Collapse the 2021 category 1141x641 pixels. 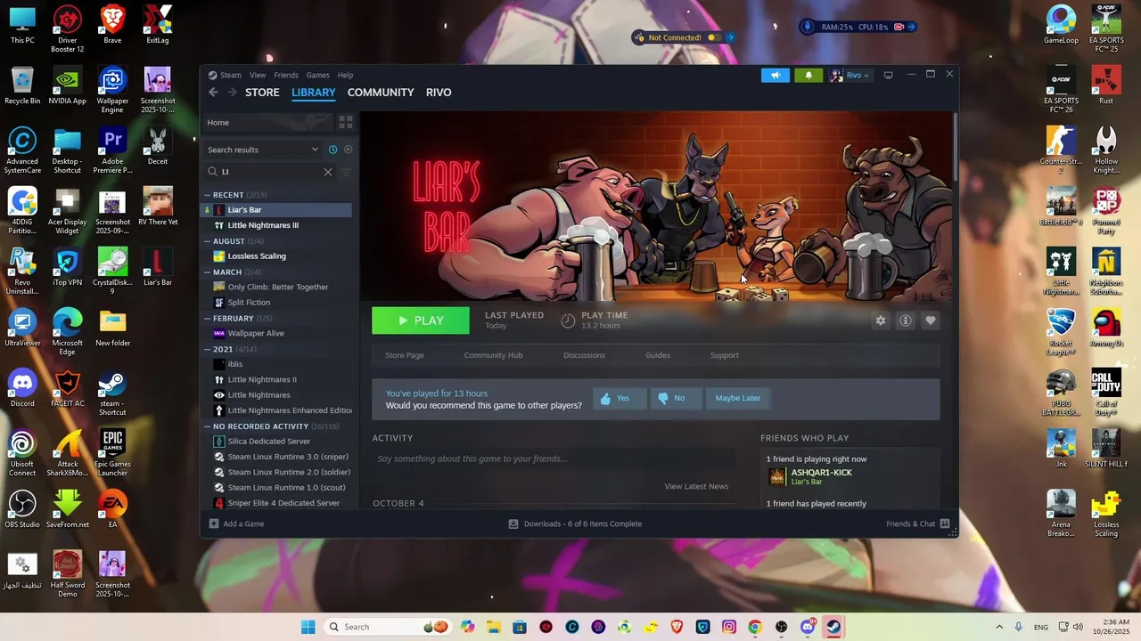pos(208,349)
